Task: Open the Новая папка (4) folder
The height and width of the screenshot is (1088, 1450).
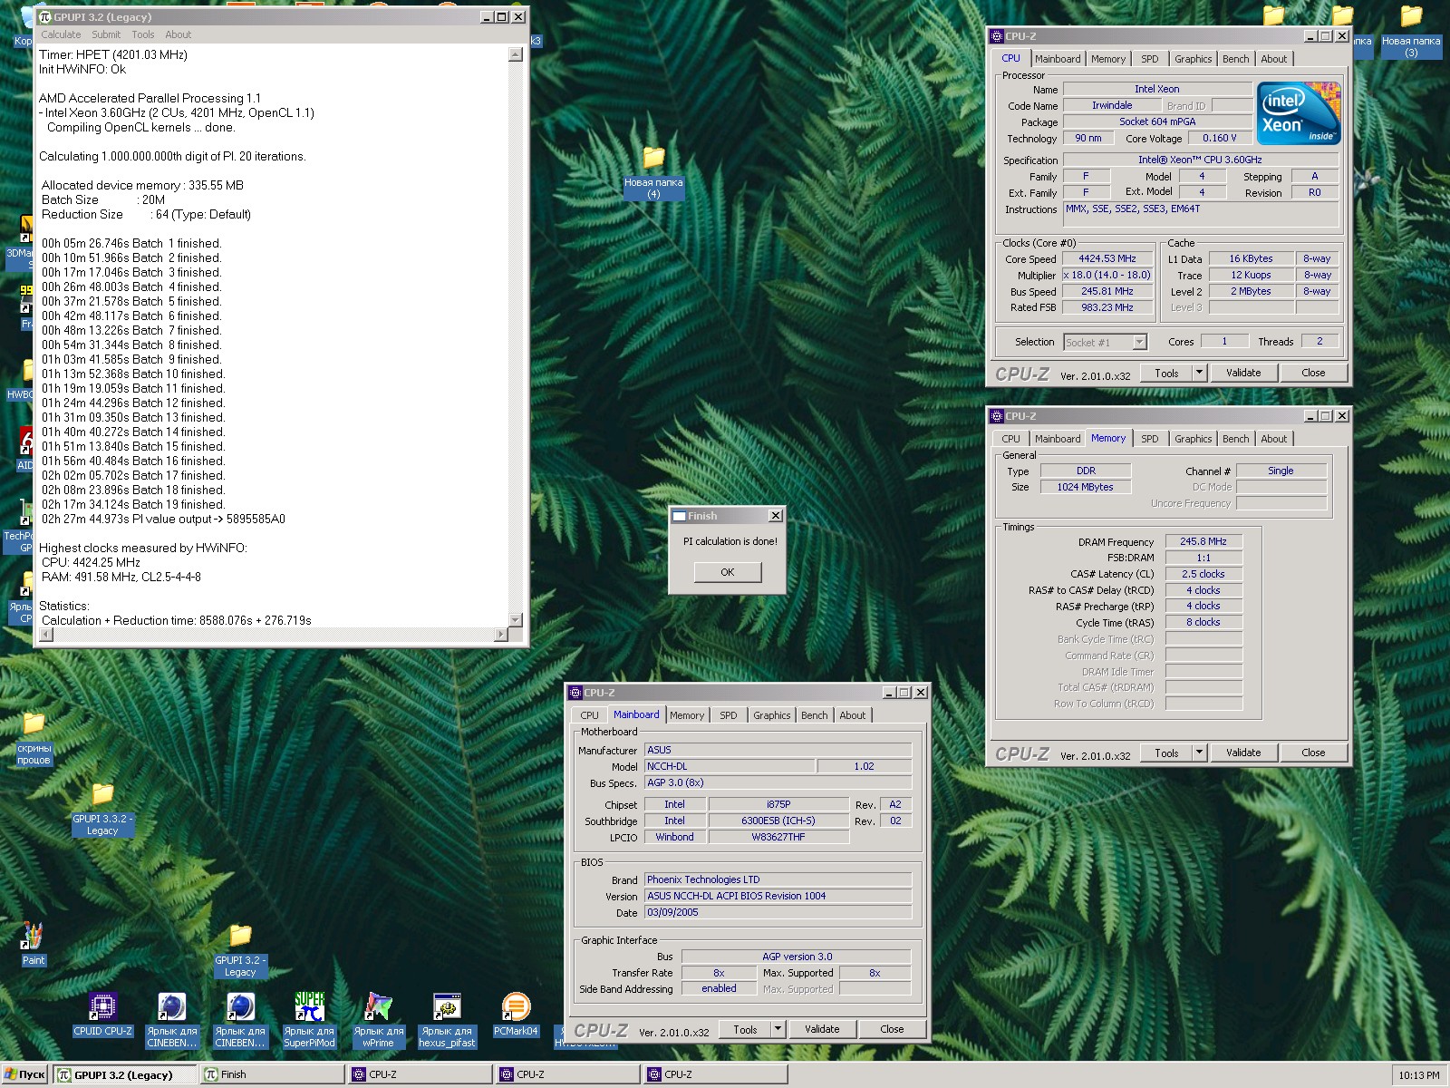Action: tap(653, 172)
